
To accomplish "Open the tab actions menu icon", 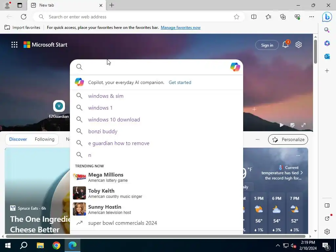I will pyautogui.click(x=19, y=5).
